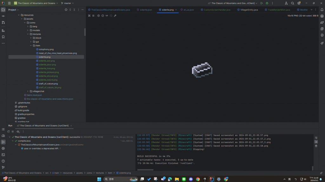The height and width of the screenshot is (182, 325).
Task: Open the Pull Requests tool window
Action: tap(3, 23)
